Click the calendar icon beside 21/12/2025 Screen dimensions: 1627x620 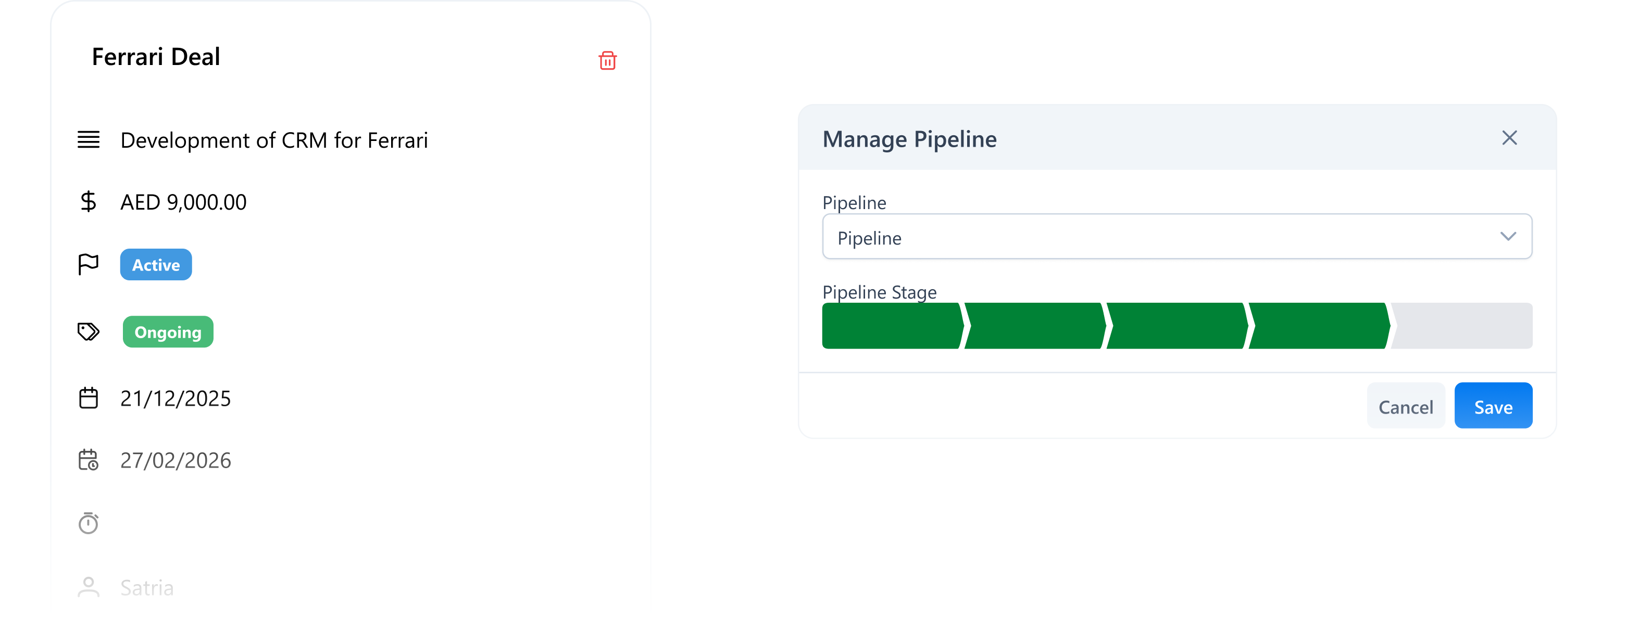(89, 397)
